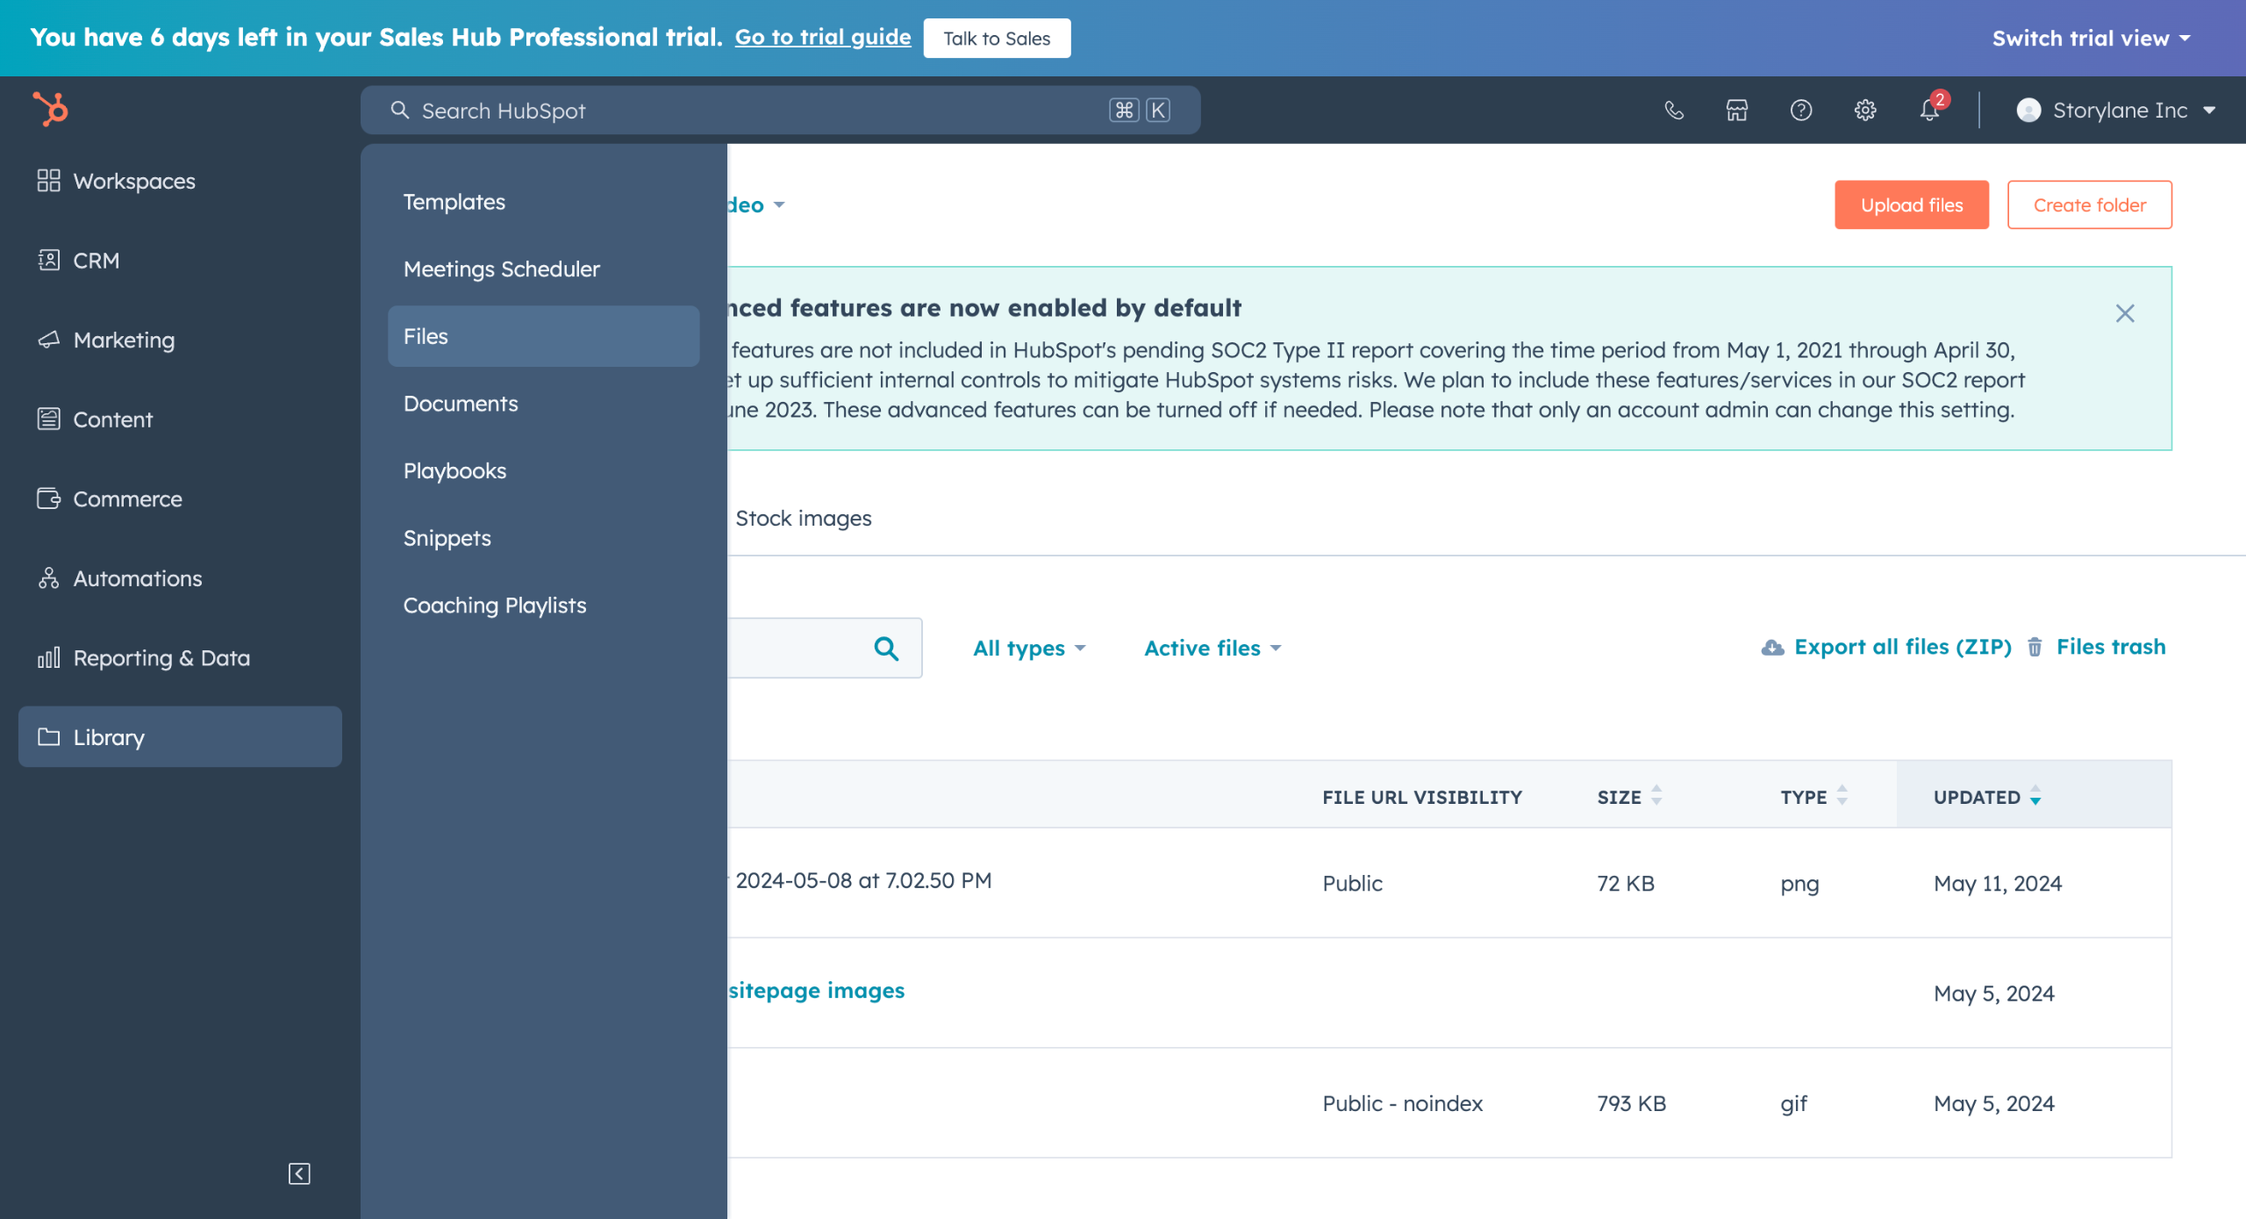Click the Storylane Inc account avatar
This screenshot has height=1219, width=2246.
pos(2028,111)
